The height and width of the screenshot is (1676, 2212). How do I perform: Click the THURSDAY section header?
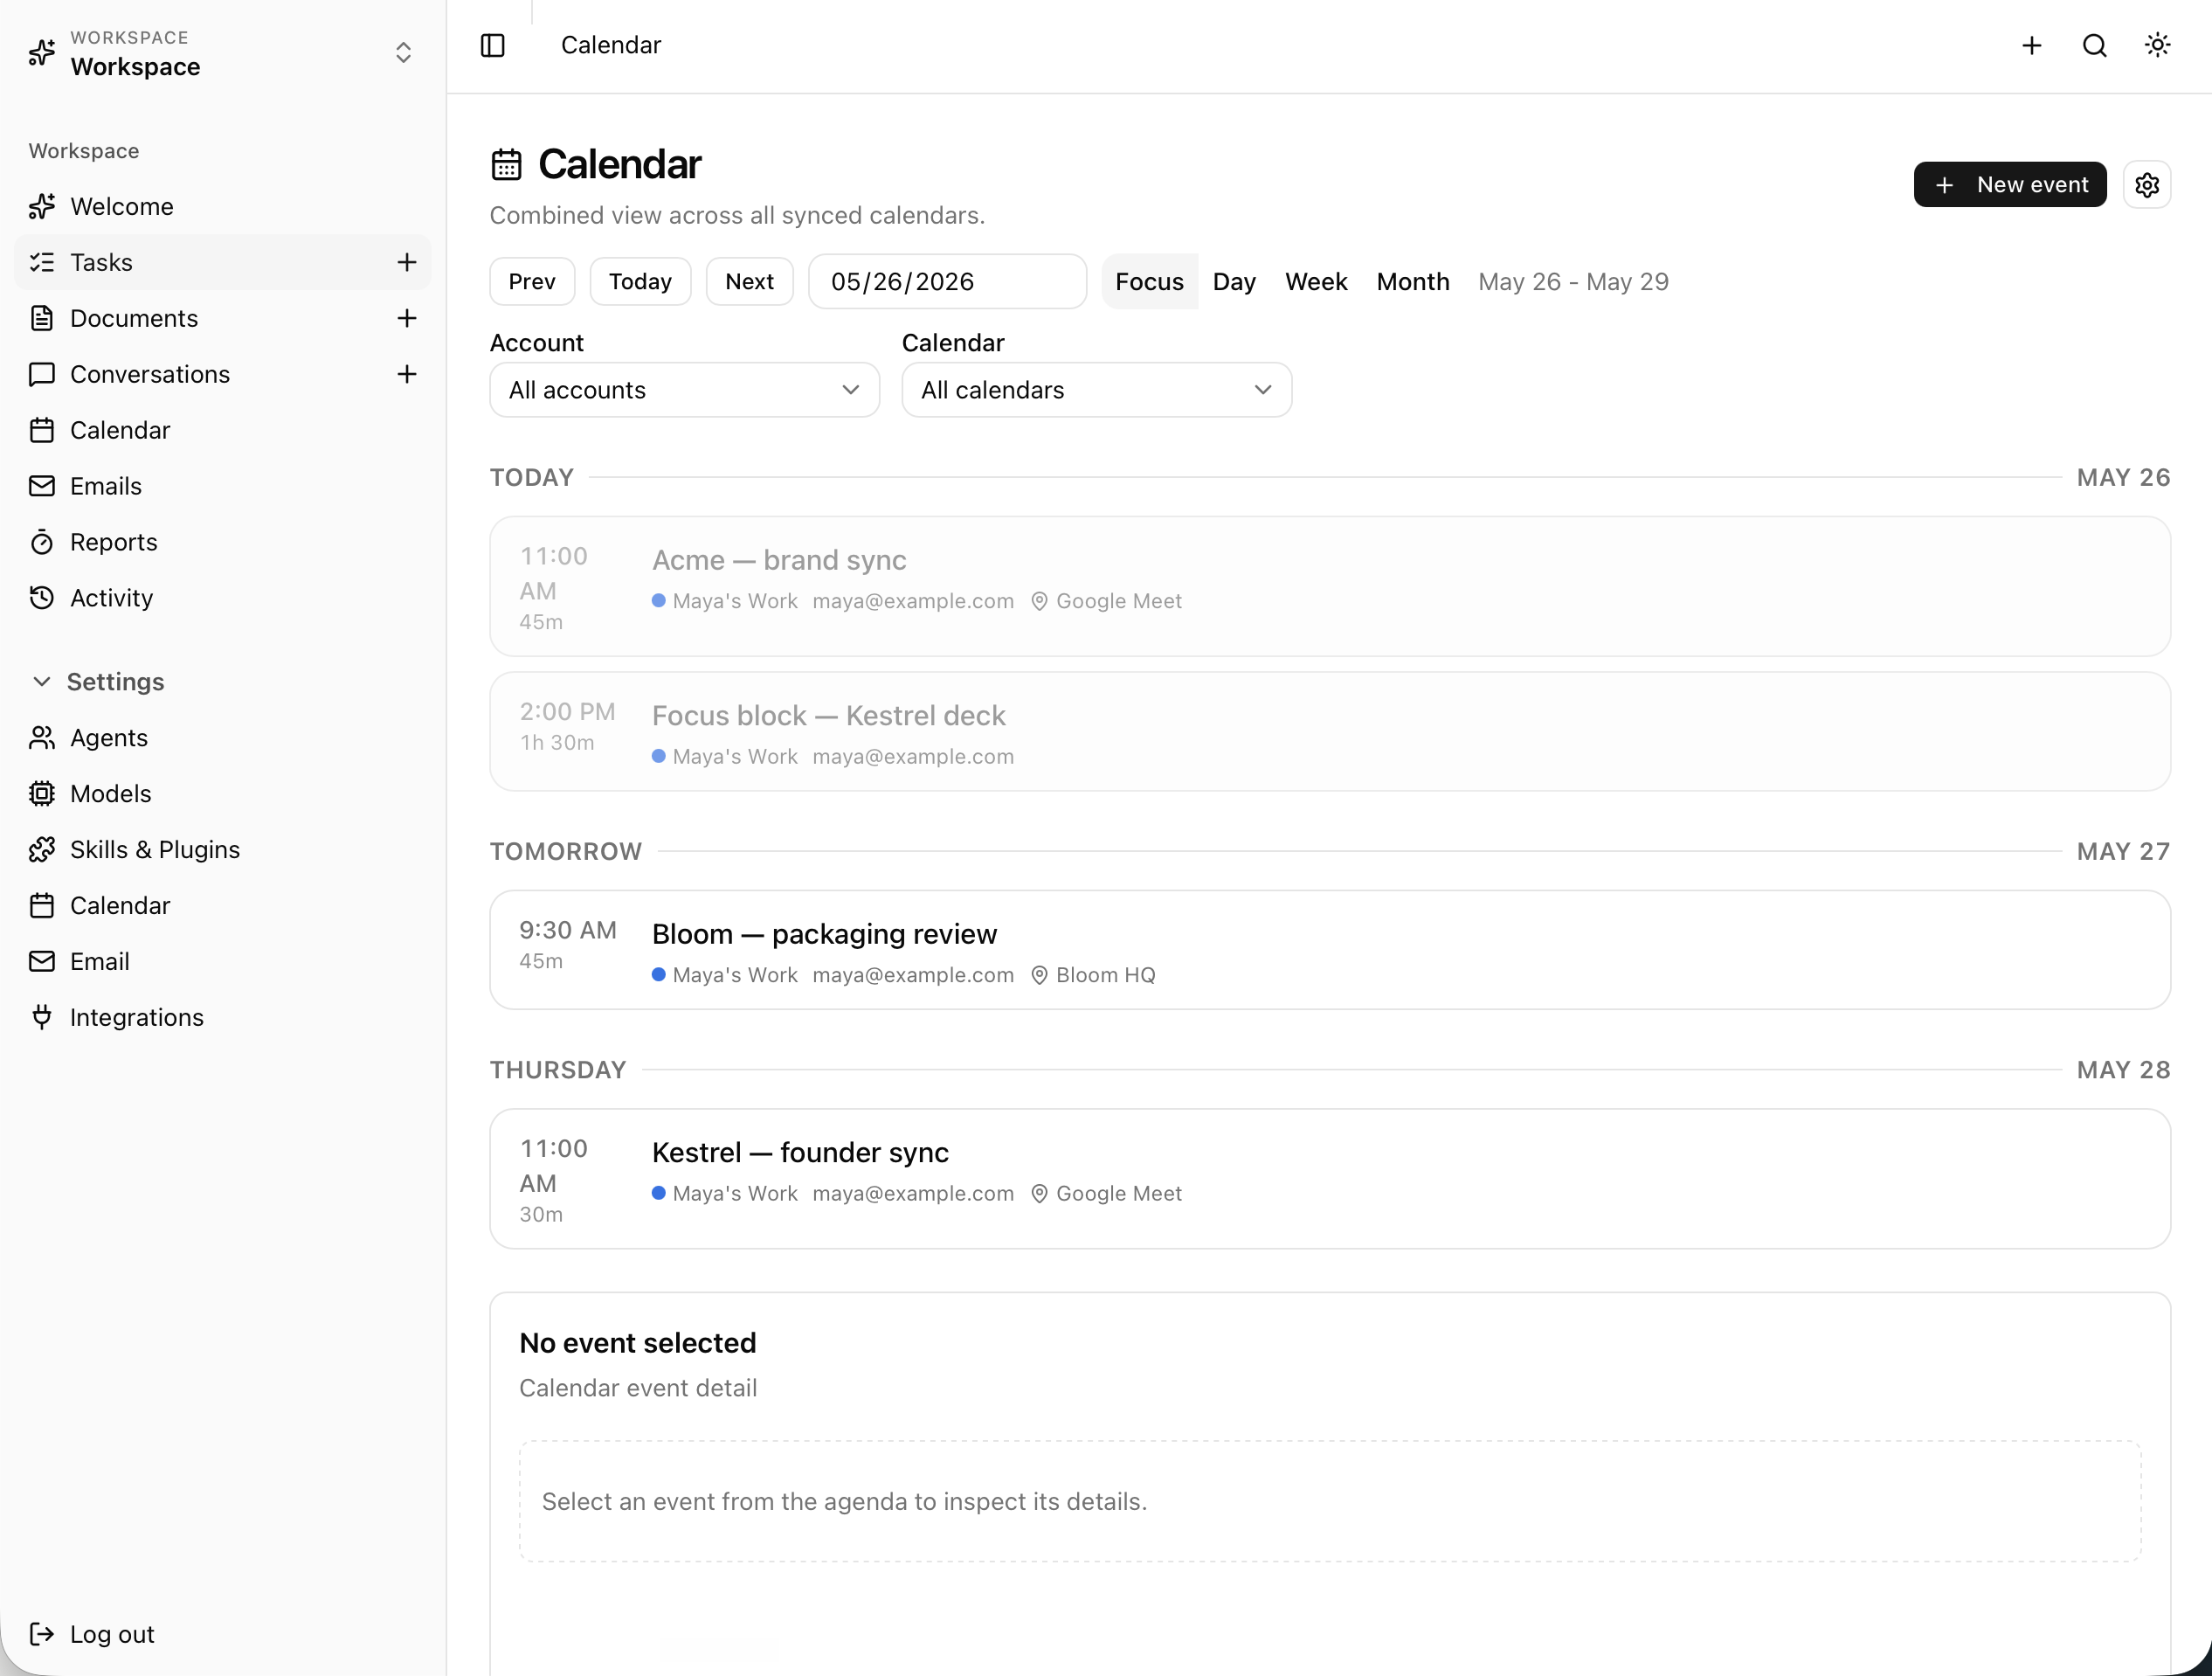(557, 1070)
